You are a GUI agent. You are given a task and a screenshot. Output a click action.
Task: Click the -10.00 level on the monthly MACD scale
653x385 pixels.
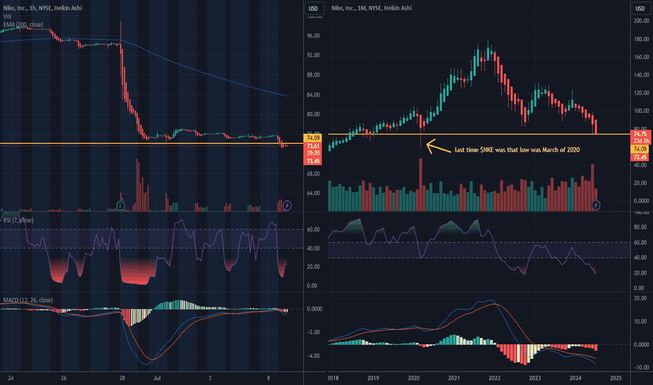tap(641, 367)
